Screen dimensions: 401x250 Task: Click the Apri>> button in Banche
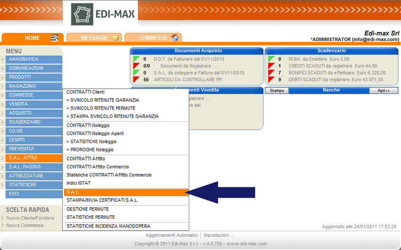384,91
